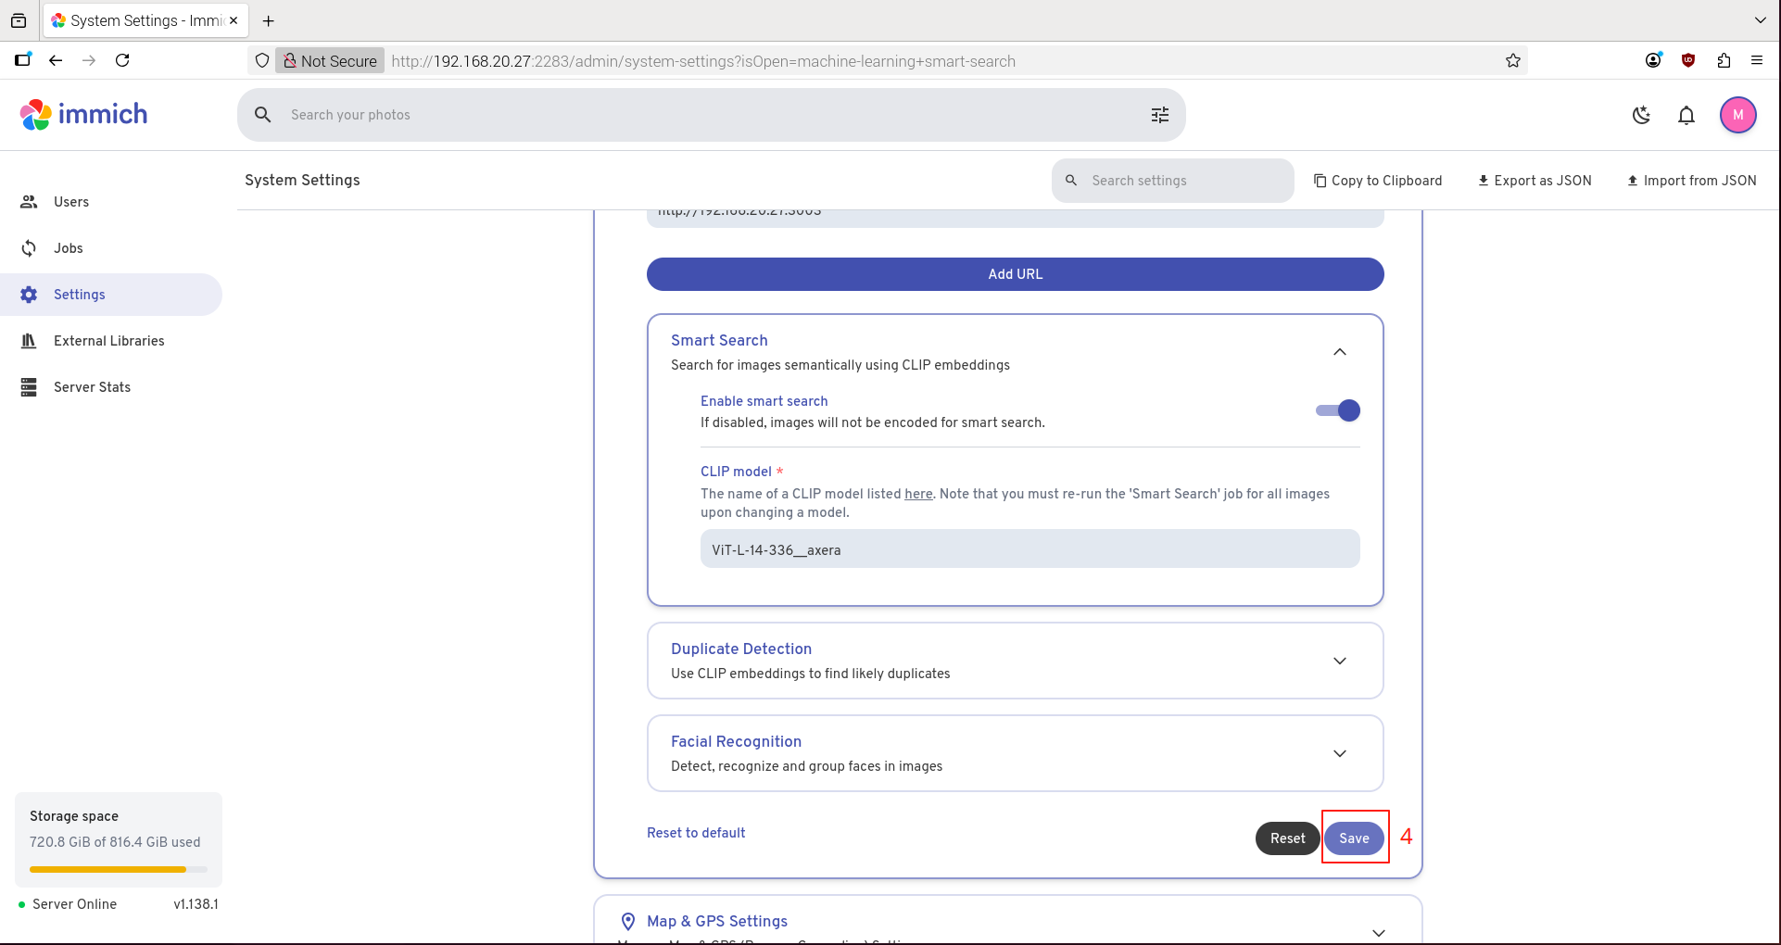Open Jobs in sidebar

[69, 248]
